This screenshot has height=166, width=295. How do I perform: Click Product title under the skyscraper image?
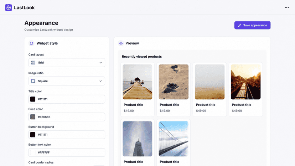pos(133,162)
